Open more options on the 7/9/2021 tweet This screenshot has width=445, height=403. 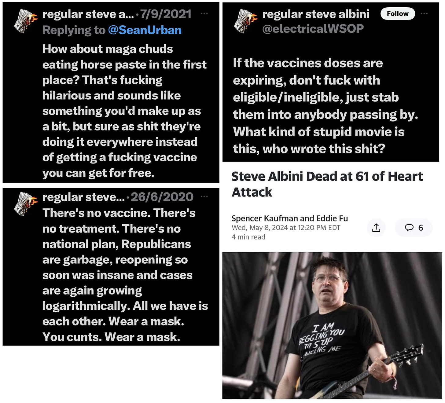tap(204, 14)
